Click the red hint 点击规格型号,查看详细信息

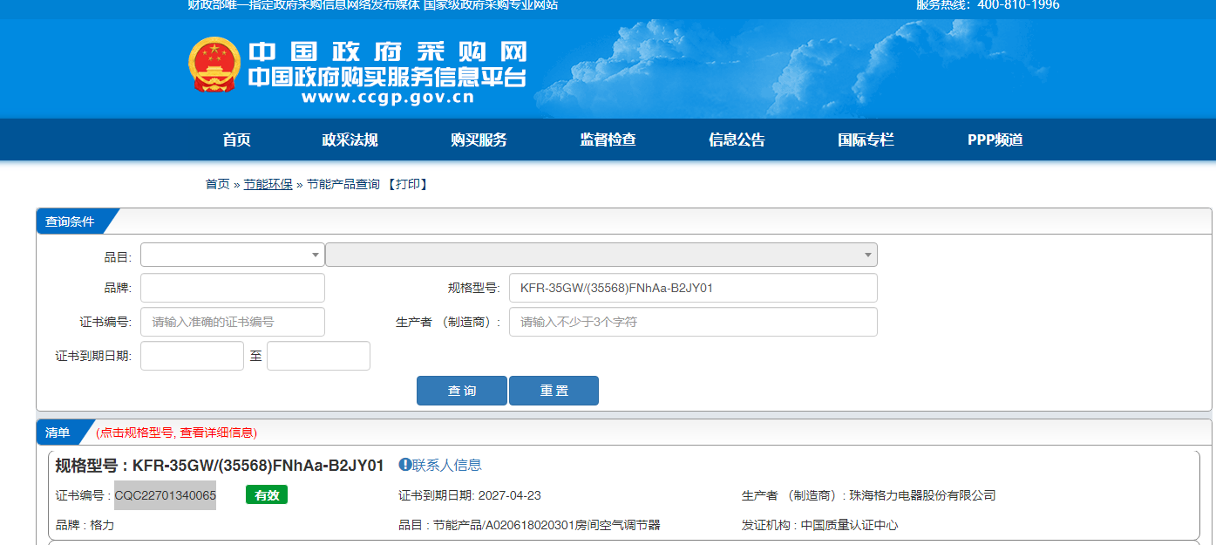click(x=177, y=433)
